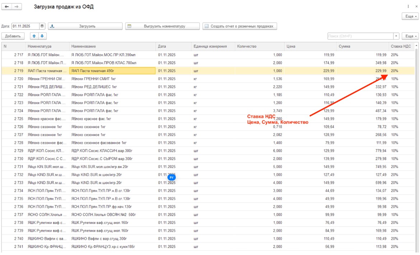Click the table's scroll-up arrow
This screenshot has height=255, width=420.
tap(416, 46)
